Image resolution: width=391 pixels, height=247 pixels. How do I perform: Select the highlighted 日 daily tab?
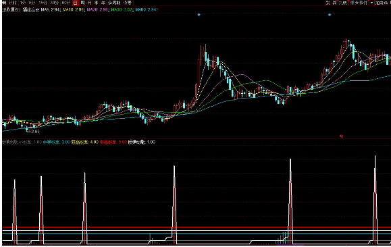click(x=76, y=3)
